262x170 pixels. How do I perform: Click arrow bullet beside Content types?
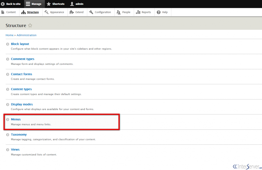click(7, 89)
